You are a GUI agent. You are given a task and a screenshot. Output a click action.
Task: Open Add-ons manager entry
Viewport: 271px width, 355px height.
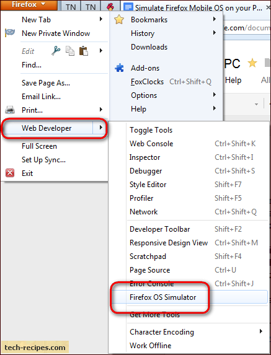(166, 68)
